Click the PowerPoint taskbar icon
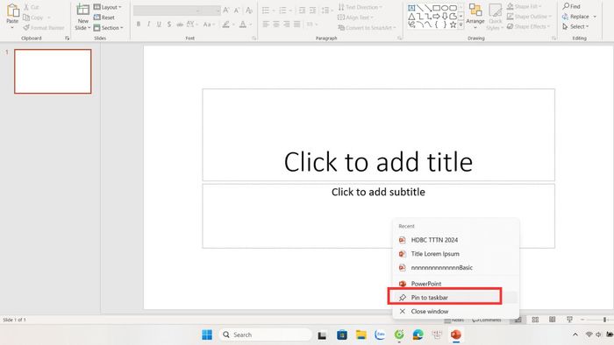Image resolution: width=614 pixels, height=345 pixels. point(455,334)
